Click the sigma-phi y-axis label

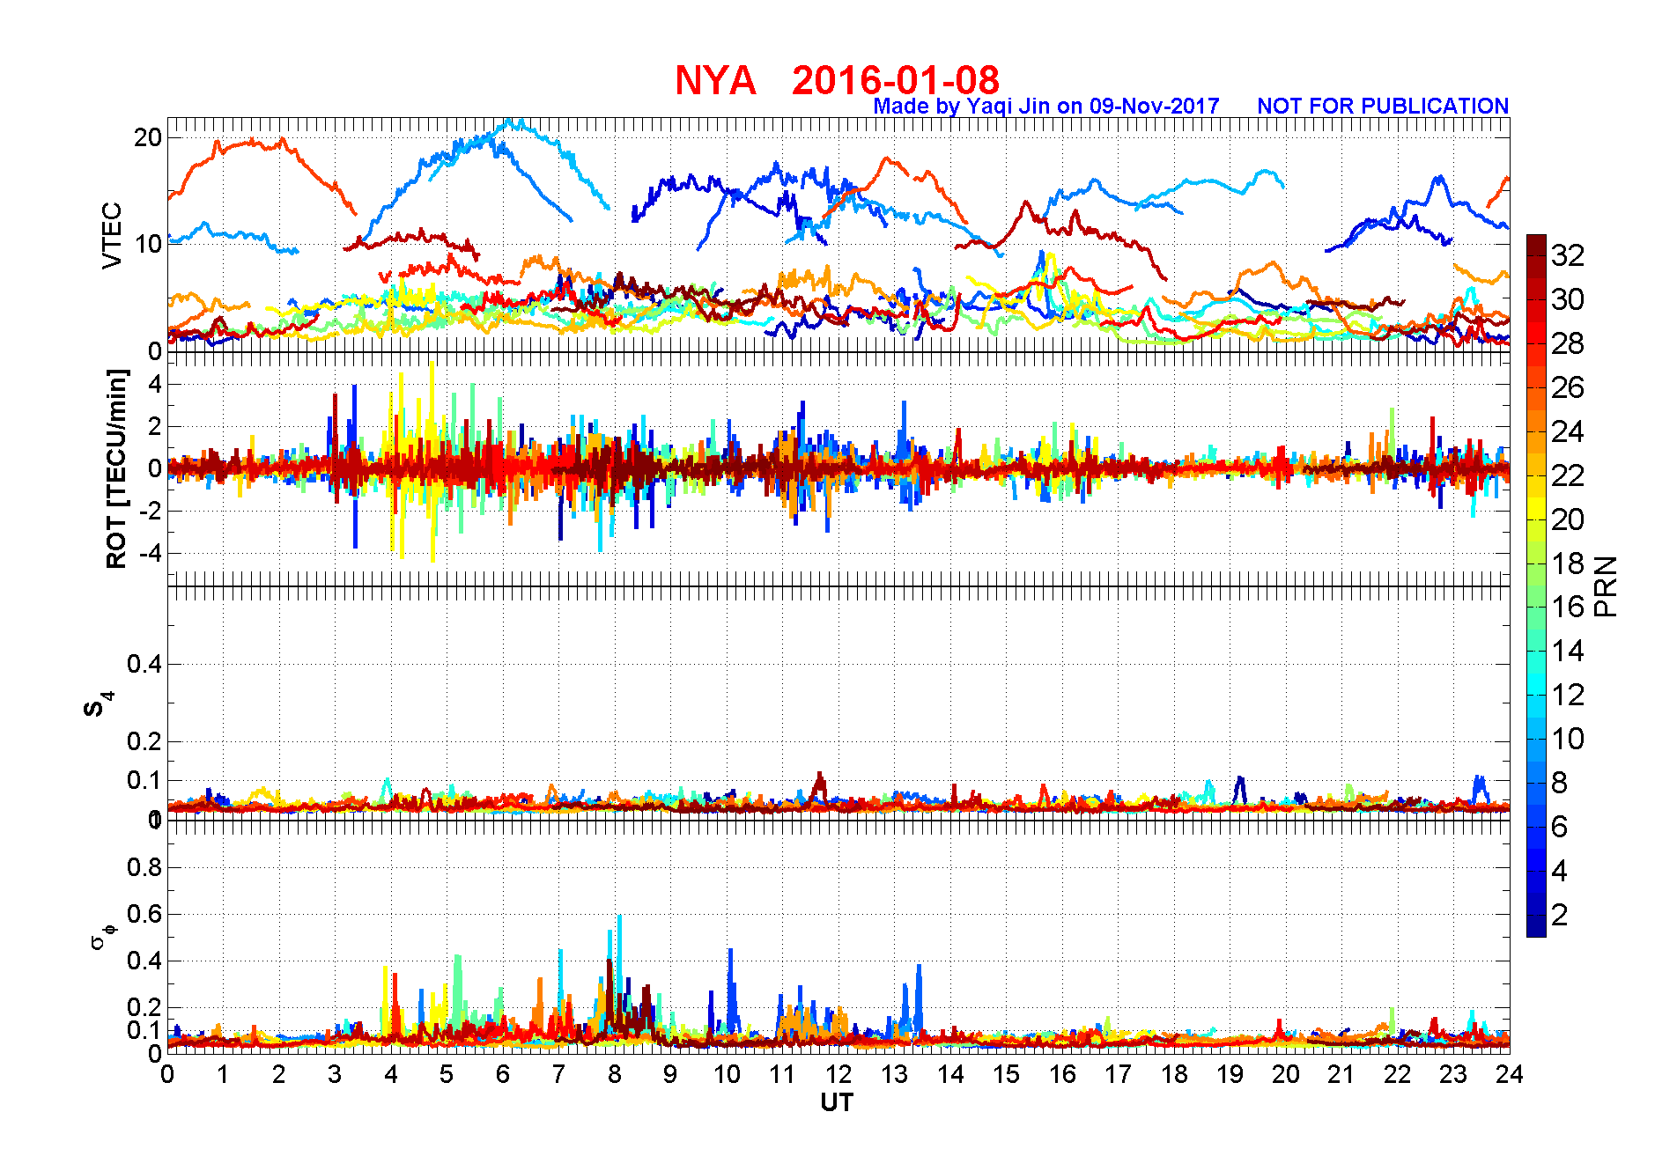pos(102,936)
